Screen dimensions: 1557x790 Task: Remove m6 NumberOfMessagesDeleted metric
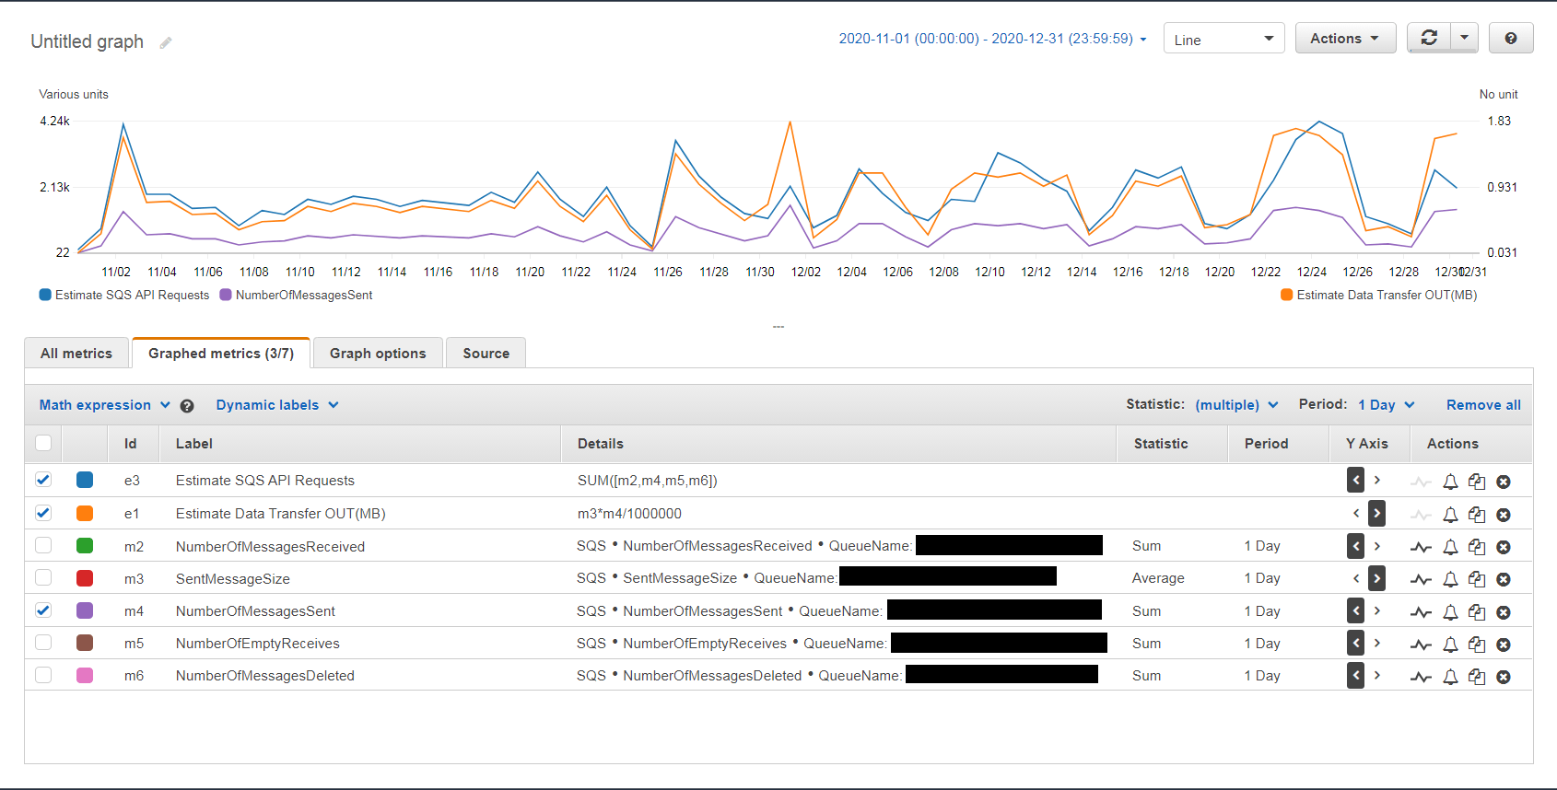click(1504, 677)
